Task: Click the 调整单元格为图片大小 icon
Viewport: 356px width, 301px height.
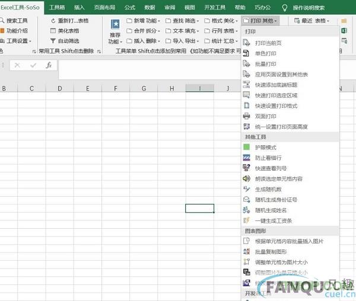Action: coord(246,262)
